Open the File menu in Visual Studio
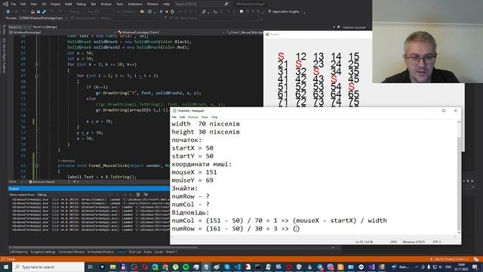 tap(14, 4)
